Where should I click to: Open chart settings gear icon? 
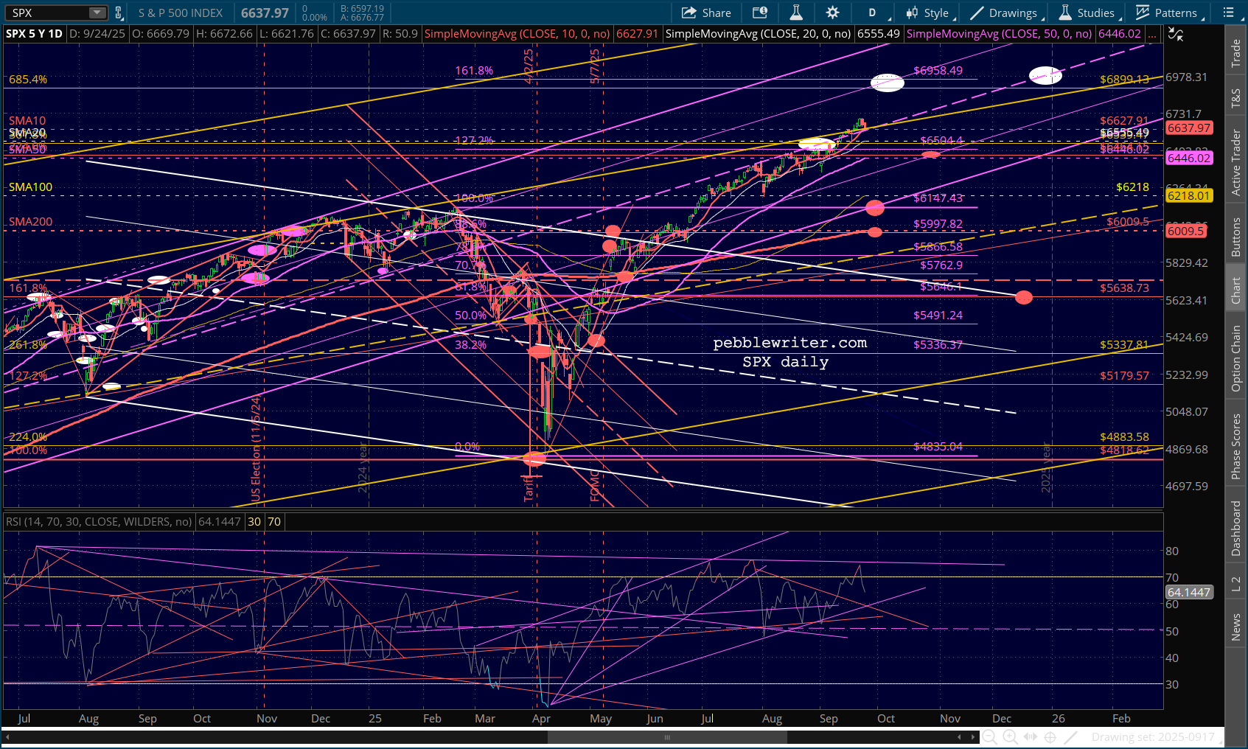point(832,13)
